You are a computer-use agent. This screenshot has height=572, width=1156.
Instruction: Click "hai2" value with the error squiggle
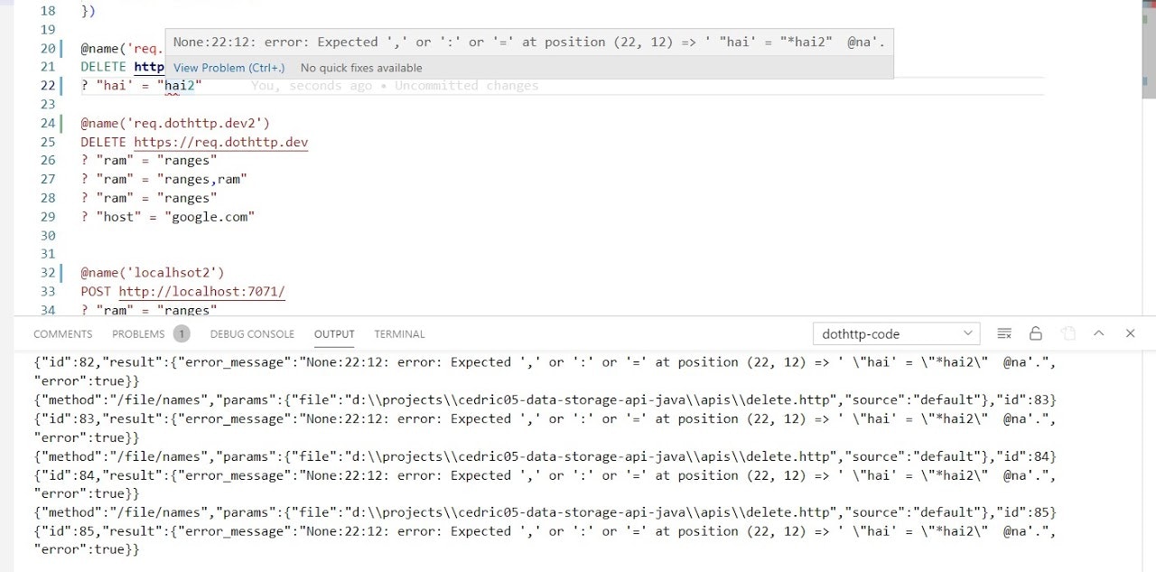click(x=179, y=86)
